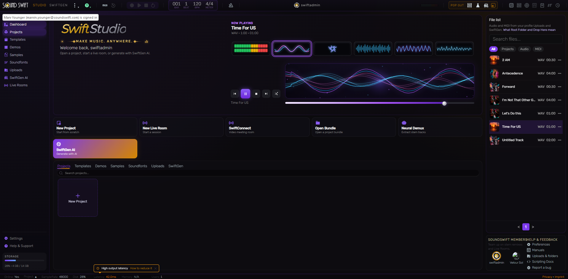Click the playback progress slider handle
568x279 pixels.
coord(444,103)
